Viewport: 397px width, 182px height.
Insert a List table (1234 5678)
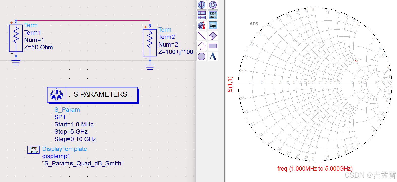tap(213, 15)
